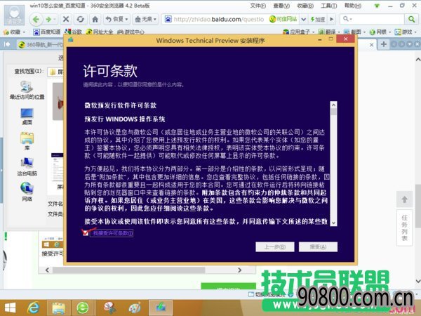Click the play arrow next to 加速
421x316 pixels.
point(332,20)
